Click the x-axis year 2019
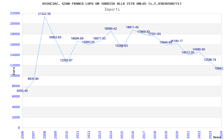This screenshot has width=224, height=140. coord(166,134)
